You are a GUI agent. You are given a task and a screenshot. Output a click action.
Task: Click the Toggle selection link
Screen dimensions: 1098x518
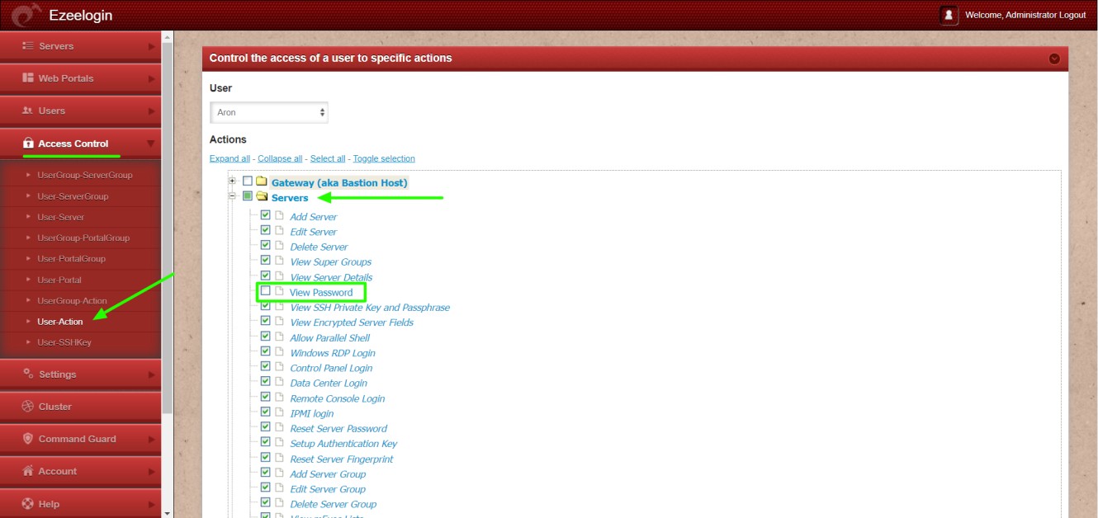tap(384, 158)
